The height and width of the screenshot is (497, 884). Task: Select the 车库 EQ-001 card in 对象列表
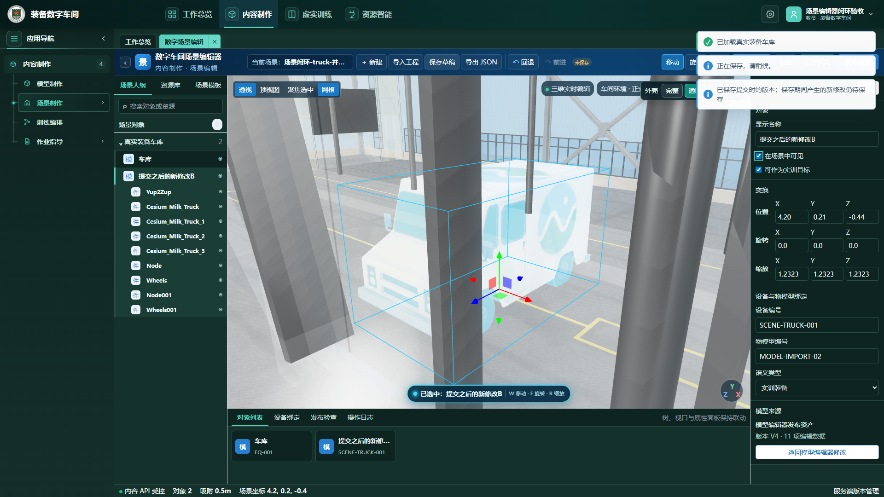coord(272,446)
